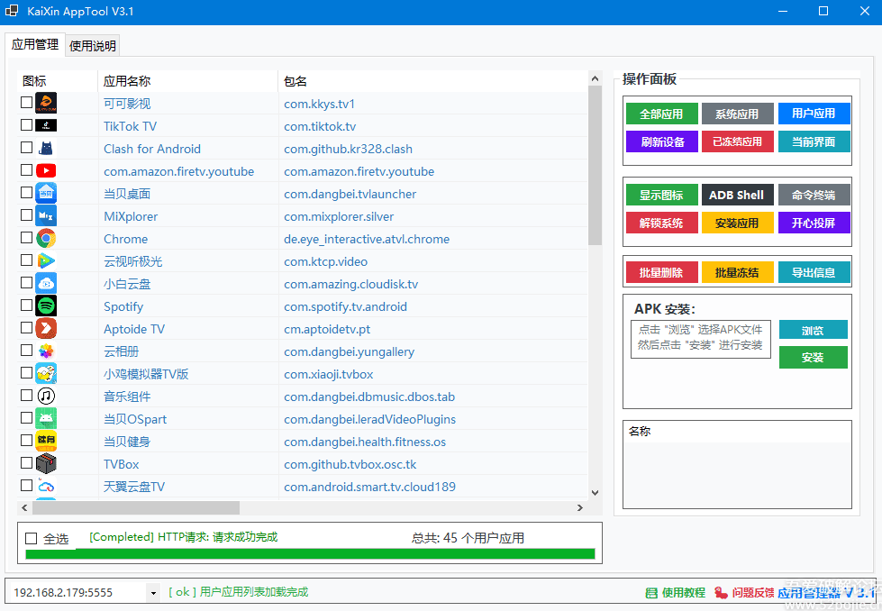
Task: Select the Spotify row checkbox
Action: 26,305
